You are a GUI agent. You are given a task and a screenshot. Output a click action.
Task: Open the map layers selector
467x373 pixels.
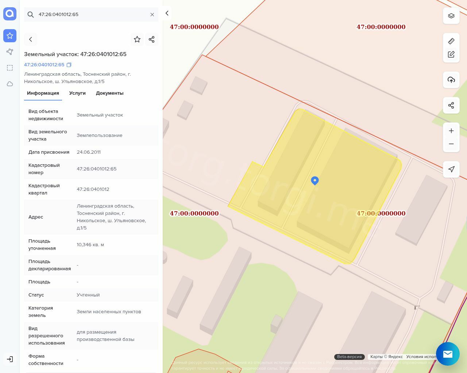pyautogui.click(x=451, y=16)
